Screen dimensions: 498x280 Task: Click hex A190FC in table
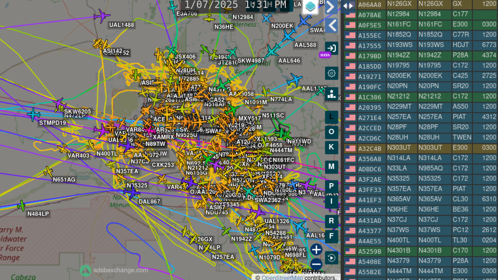click(370, 87)
